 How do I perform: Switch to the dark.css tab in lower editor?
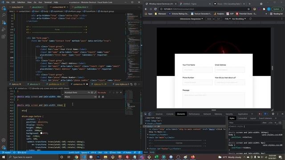click(x=16, y=84)
